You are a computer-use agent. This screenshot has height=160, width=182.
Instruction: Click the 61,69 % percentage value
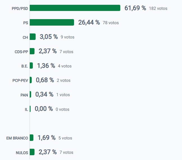[x=135, y=8]
